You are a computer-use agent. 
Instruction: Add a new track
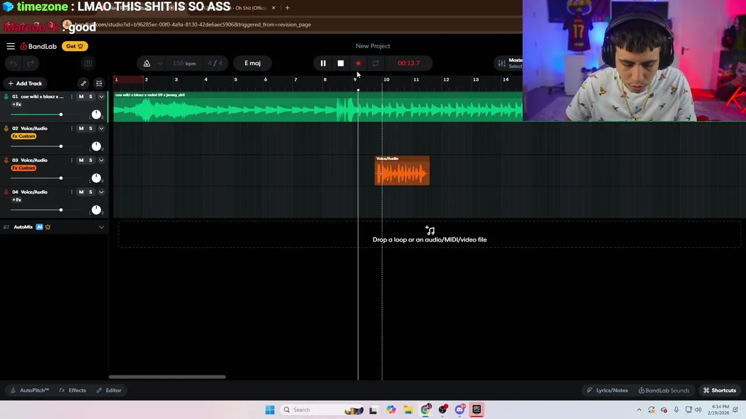coord(24,83)
